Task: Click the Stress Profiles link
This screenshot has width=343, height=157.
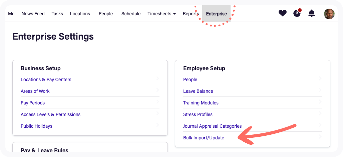Action: [x=198, y=114]
